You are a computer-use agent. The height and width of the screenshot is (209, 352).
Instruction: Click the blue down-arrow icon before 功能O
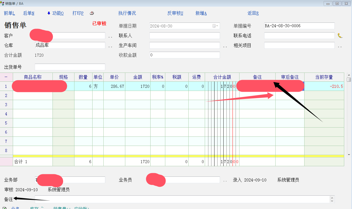[49, 13]
